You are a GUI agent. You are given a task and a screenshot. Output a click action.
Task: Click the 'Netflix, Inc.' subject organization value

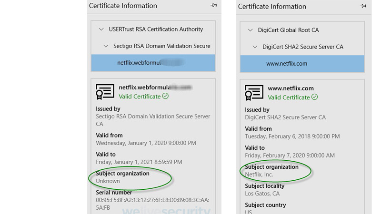pos(259,175)
